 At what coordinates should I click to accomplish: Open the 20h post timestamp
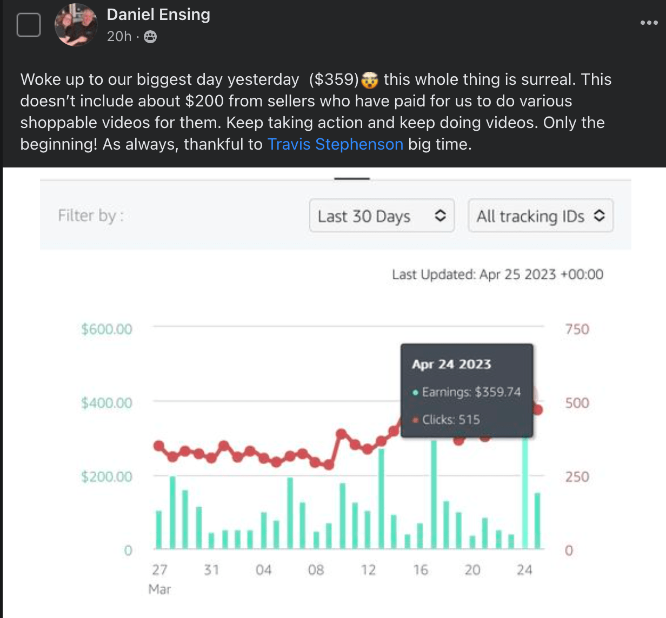[119, 37]
